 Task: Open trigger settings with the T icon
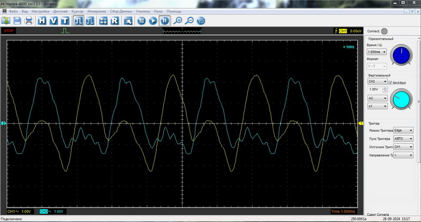pyautogui.click(x=64, y=21)
